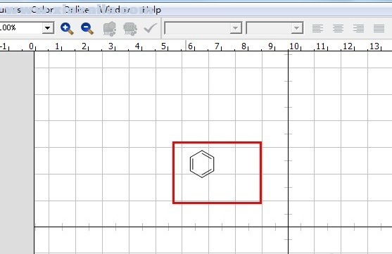This screenshot has height=254, width=392.
Task: Click the first grayed structure cleanup icon
Action: click(110, 29)
